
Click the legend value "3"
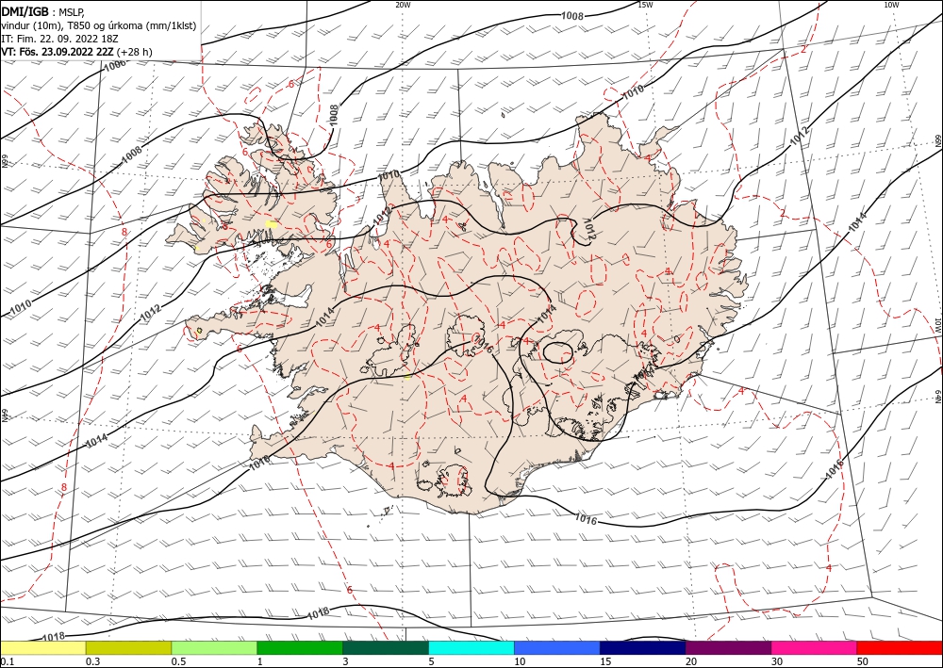[345, 661]
